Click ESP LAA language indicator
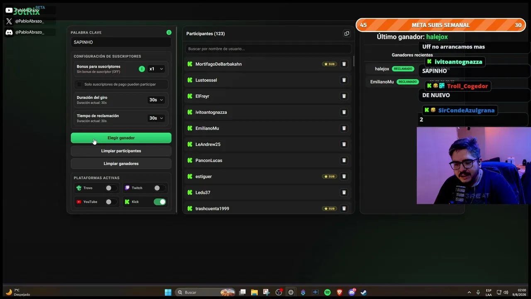Image resolution: width=531 pixels, height=299 pixels. tap(489, 292)
